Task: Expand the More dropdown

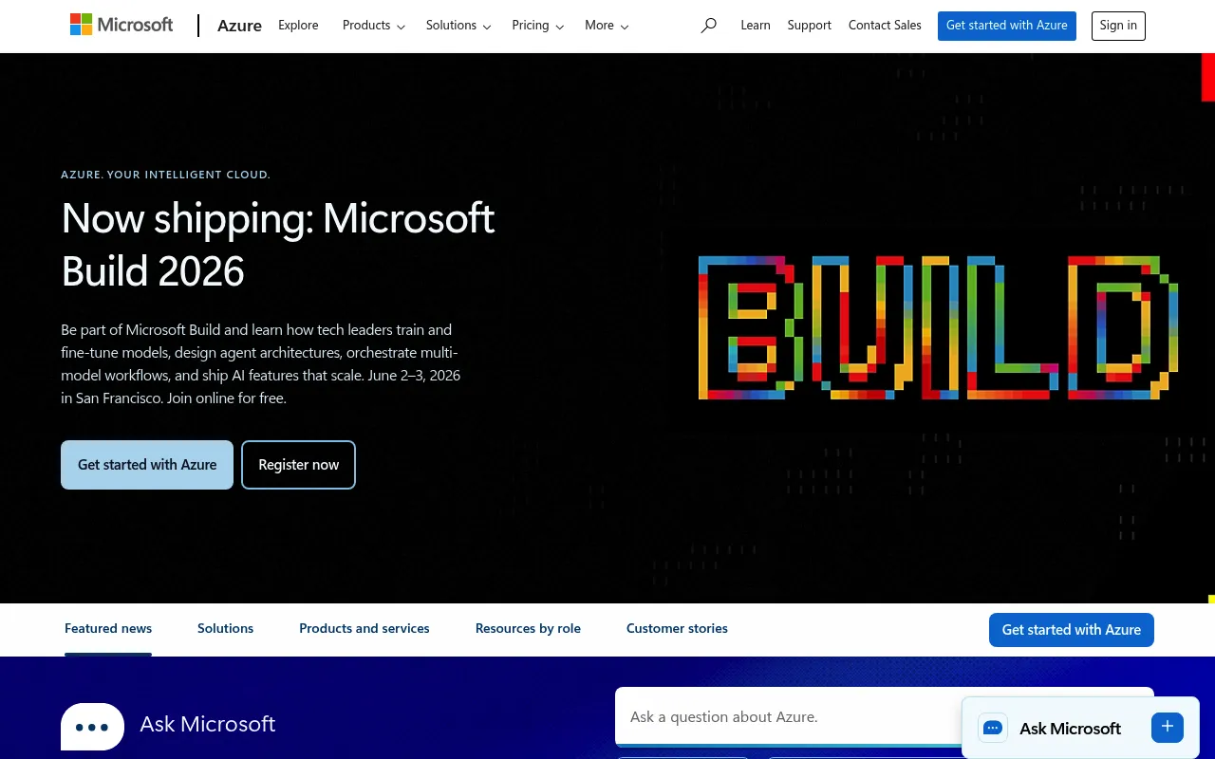Action: (607, 26)
